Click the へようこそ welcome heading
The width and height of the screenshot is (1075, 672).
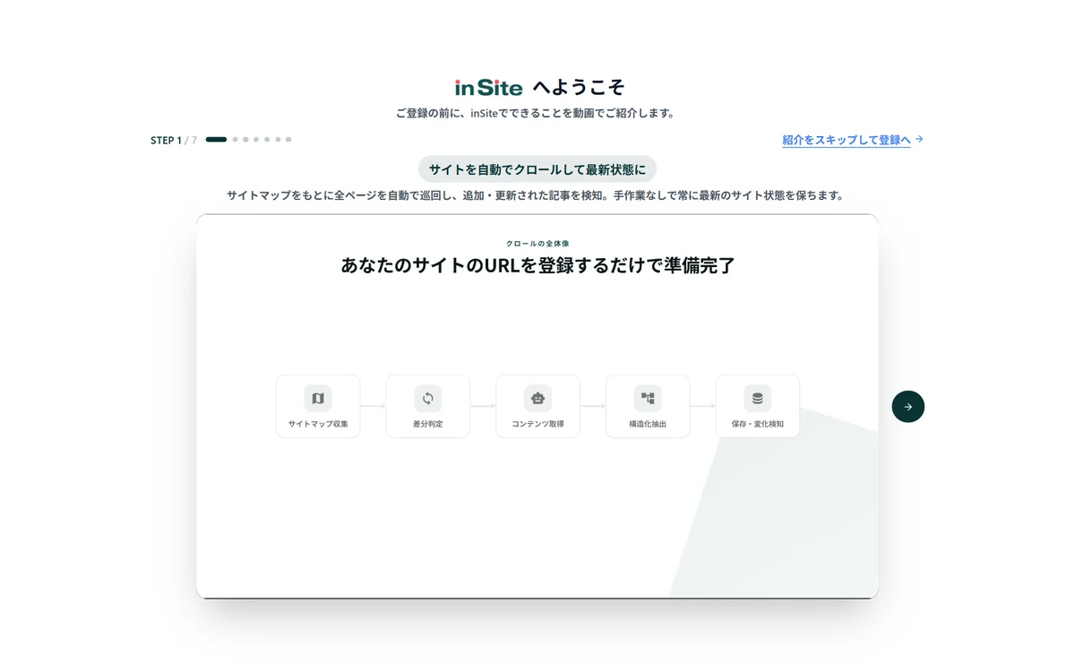pos(579,88)
